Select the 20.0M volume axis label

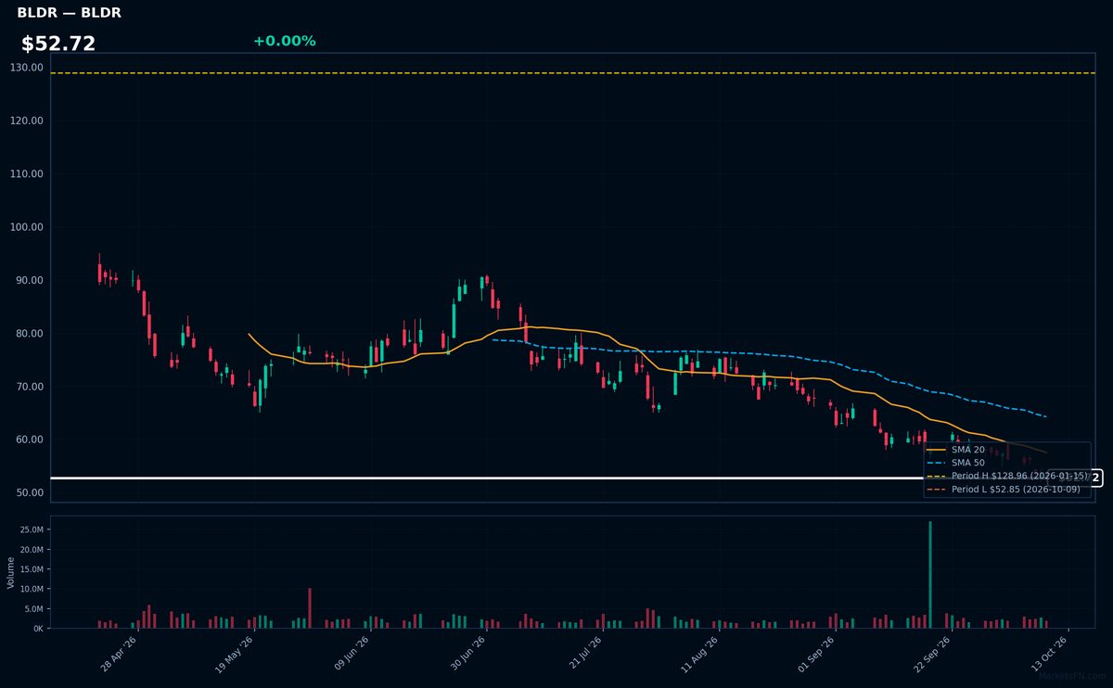point(32,550)
